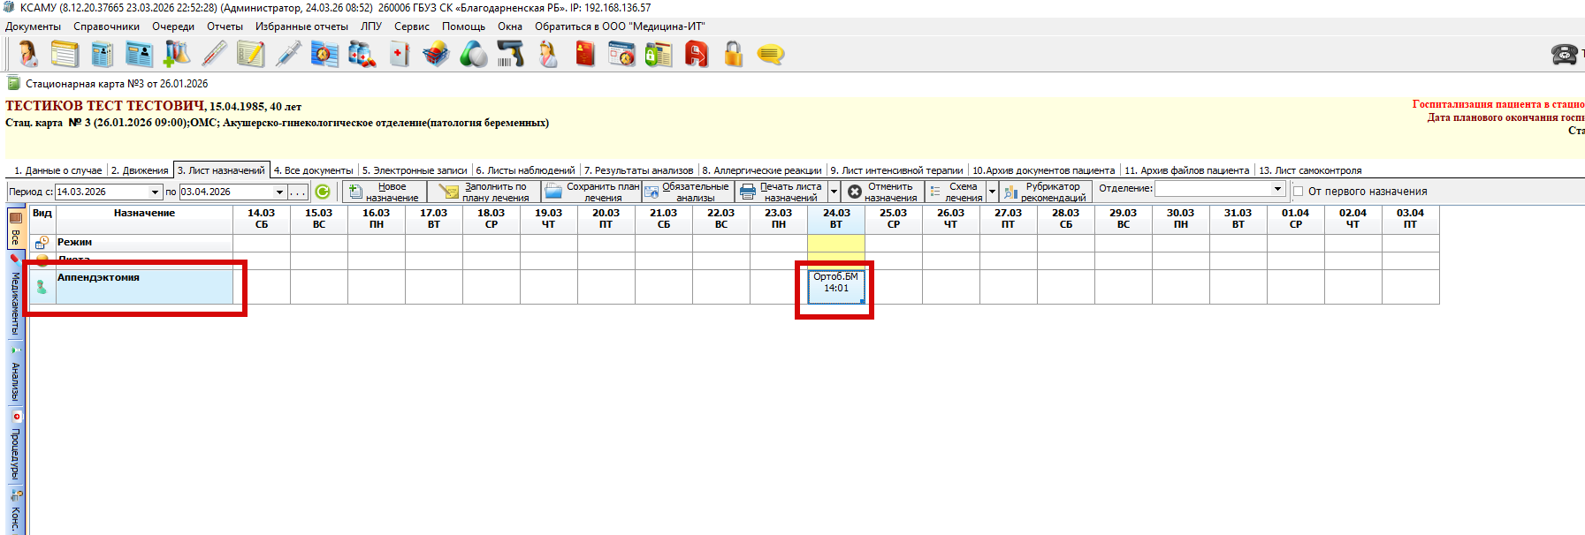The height and width of the screenshot is (535, 1585).
Task: Open the barcode scanner tool
Action: (x=510, y=55)
